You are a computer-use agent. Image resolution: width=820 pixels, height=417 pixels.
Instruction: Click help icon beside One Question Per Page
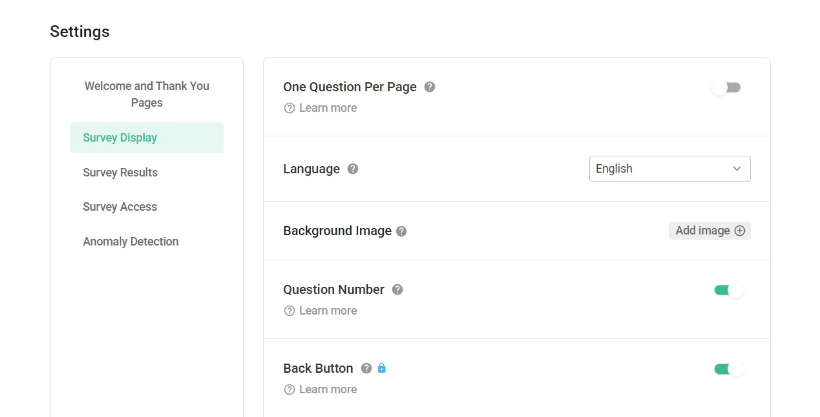430,87
